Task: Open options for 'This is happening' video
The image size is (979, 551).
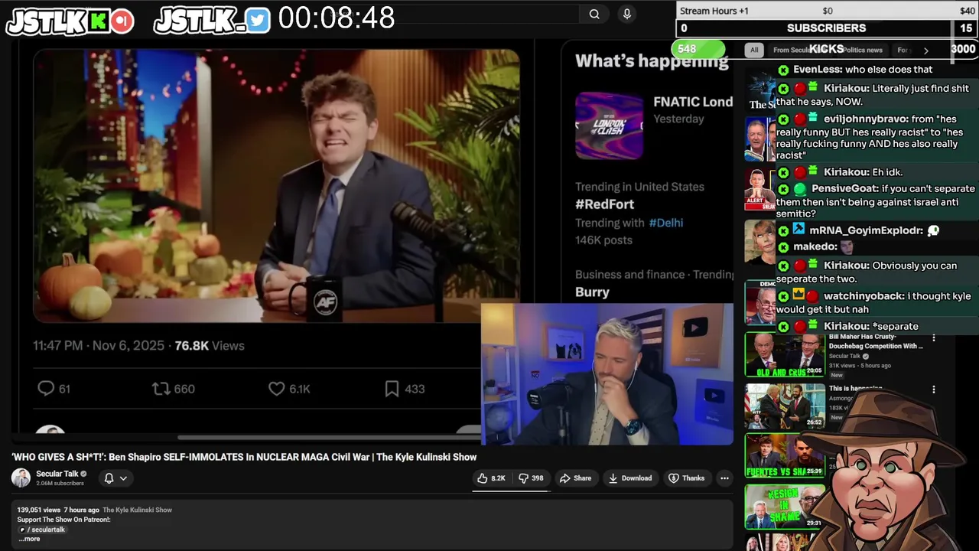Action: (x=933, y=390)
